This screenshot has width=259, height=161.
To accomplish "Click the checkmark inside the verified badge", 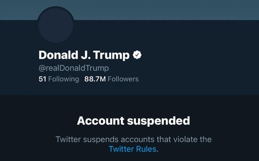I will coord(137,55).
